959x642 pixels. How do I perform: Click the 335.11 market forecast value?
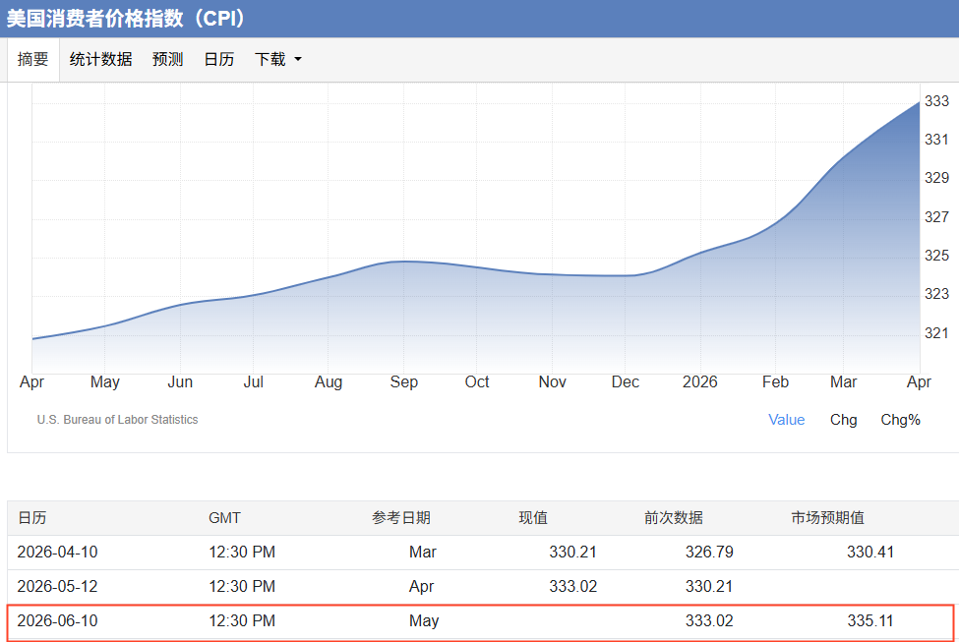(x=870, y=620)
